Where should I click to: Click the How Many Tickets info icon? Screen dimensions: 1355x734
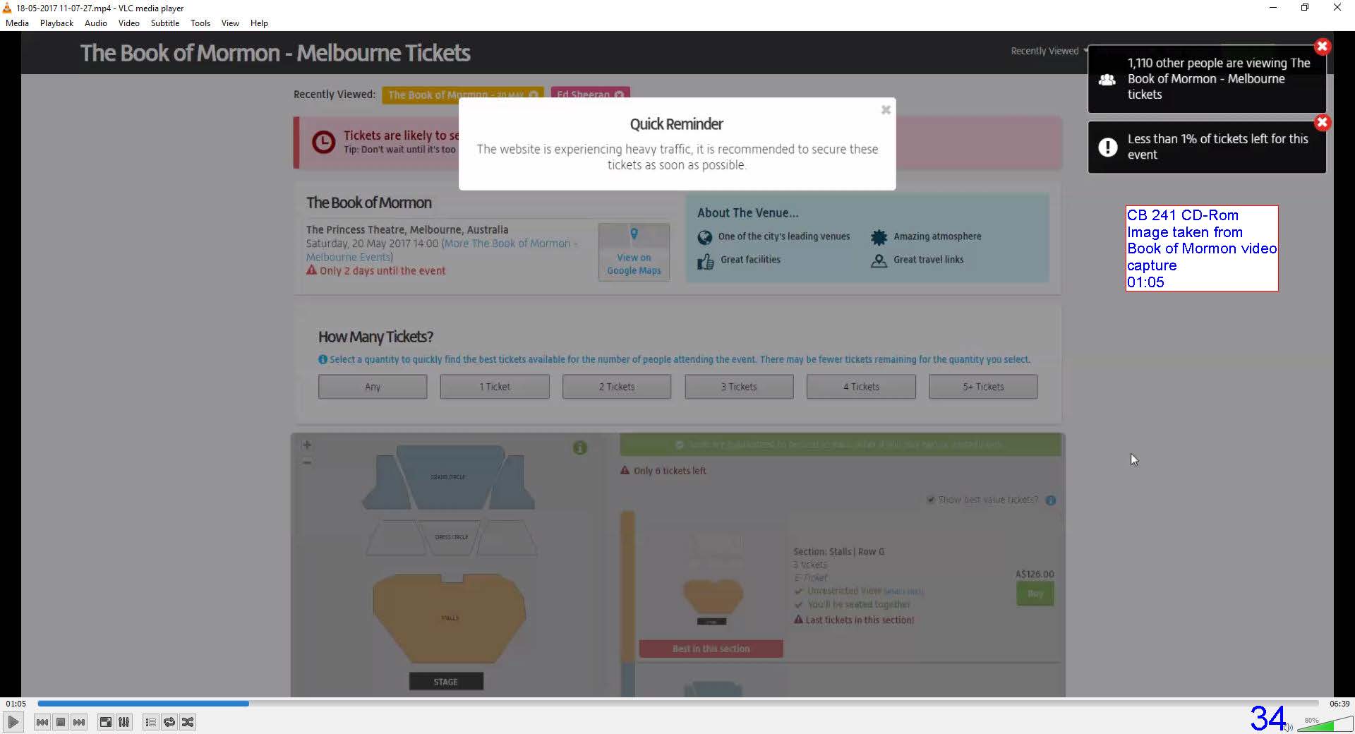click(x=323, y=359)
